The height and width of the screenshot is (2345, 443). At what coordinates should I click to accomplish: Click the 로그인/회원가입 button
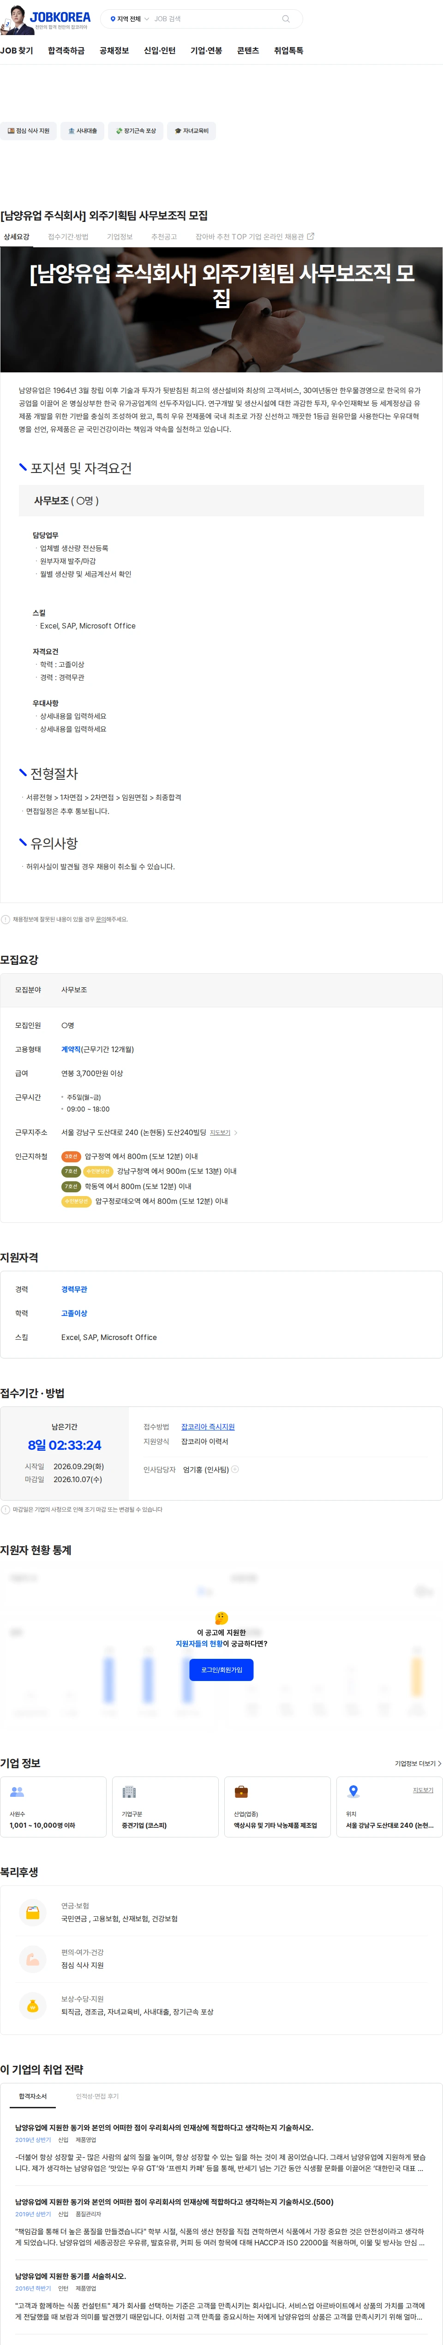tap(222, 1670)
